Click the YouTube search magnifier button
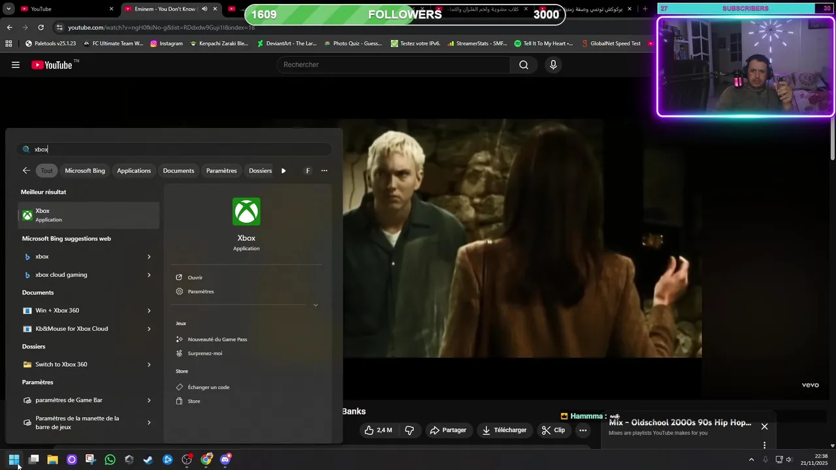 pos(524,65)
